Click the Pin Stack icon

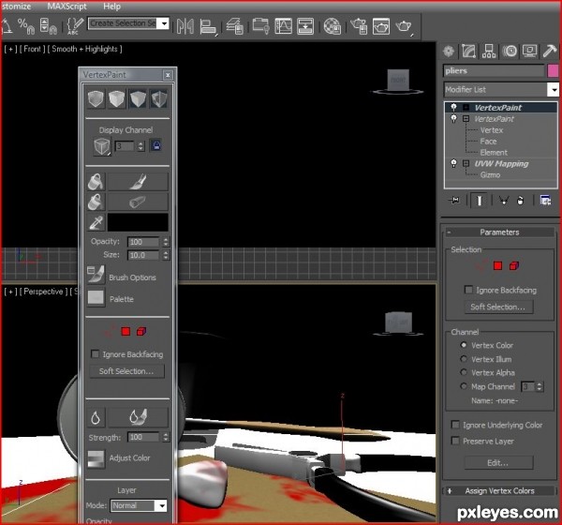(454, 200)
